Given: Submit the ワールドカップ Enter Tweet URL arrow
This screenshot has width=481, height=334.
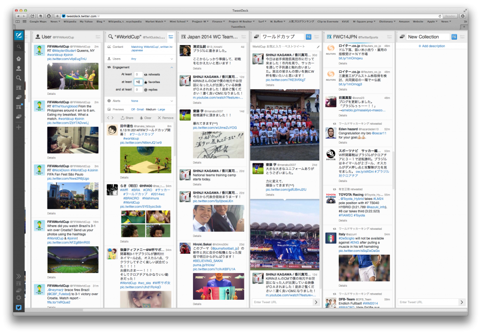Looking at the screenshot, I should pos(316,302).
